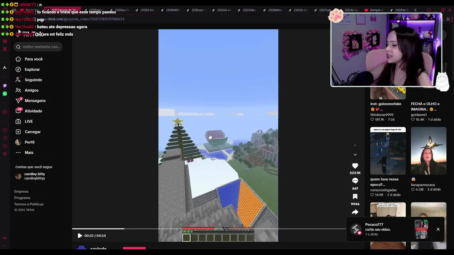The width and height of the screenshot is (454, 255).
Task: Open cortezcoringadas creator name
Action: coord(383,190)
